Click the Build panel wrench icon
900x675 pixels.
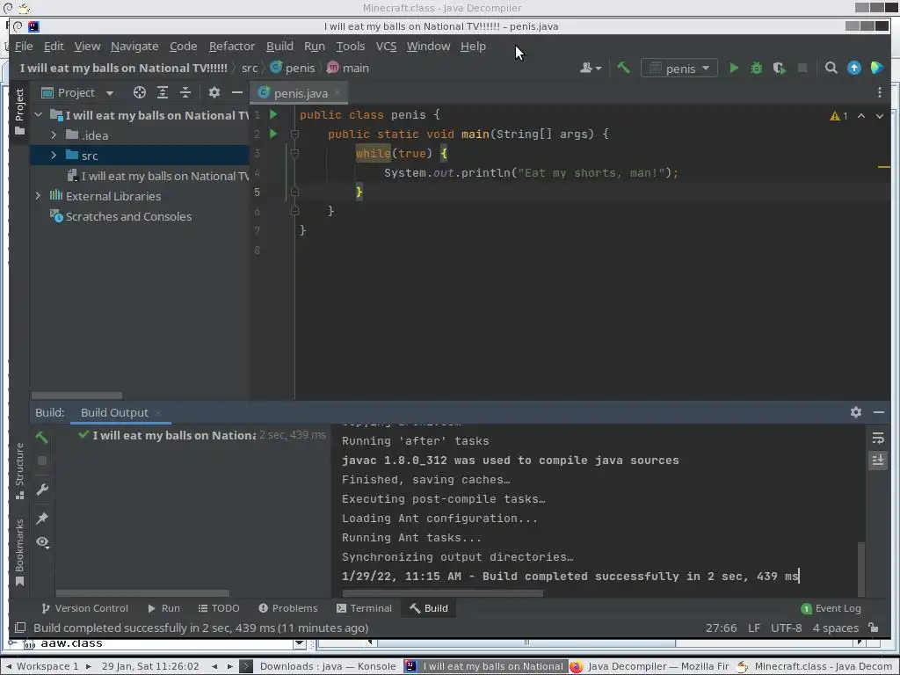coord(42,489)
